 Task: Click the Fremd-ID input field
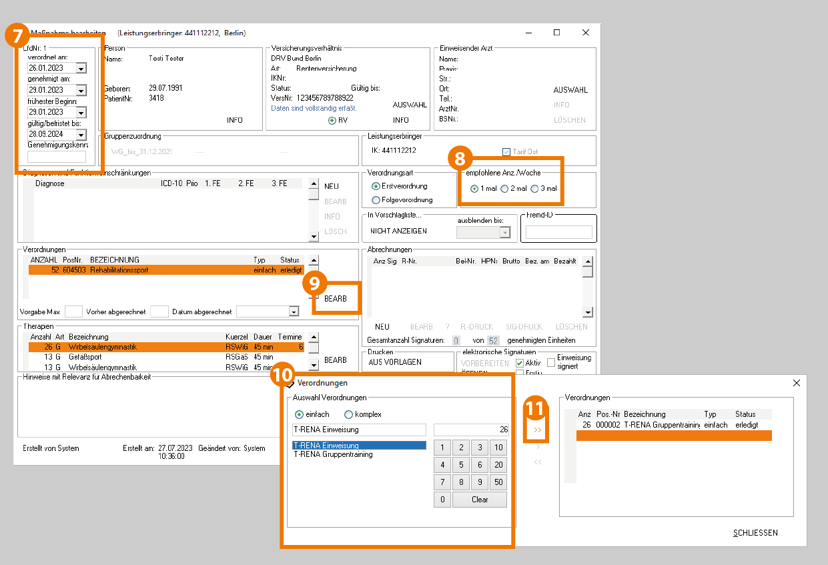click(558, 232)
